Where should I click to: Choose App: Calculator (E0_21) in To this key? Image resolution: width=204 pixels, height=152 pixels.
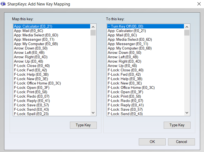(x=127, y=31)
